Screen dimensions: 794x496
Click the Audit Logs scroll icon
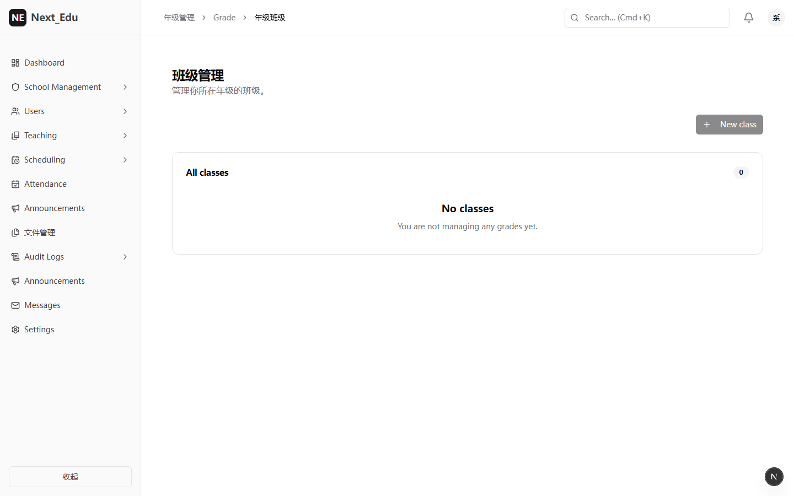tap(15, 257)
